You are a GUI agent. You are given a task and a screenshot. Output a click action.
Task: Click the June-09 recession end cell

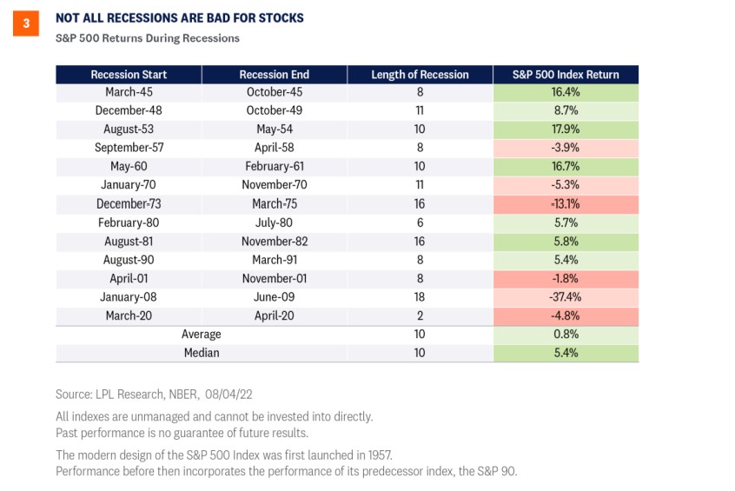click(x=274, y=297)
